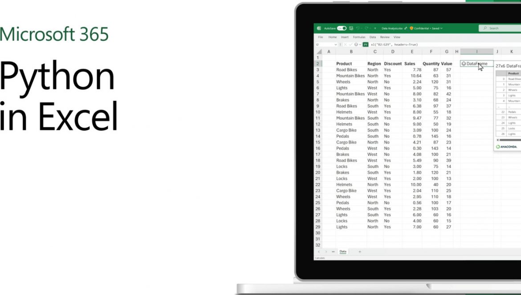
Task: Expand the Python output type dropdown arrow
Action: click(360, 44)
